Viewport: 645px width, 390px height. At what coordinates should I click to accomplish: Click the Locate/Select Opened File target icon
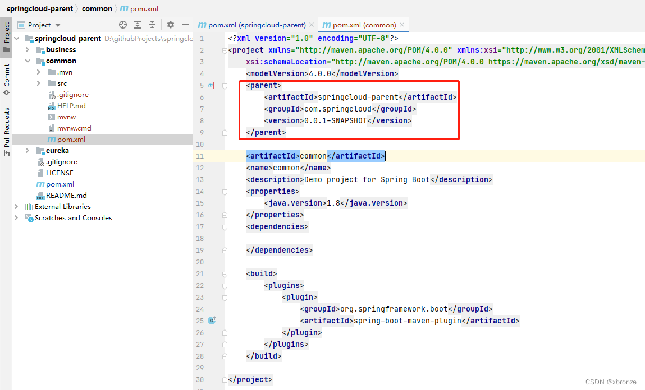pyautogui.click(x=122, y=25)
